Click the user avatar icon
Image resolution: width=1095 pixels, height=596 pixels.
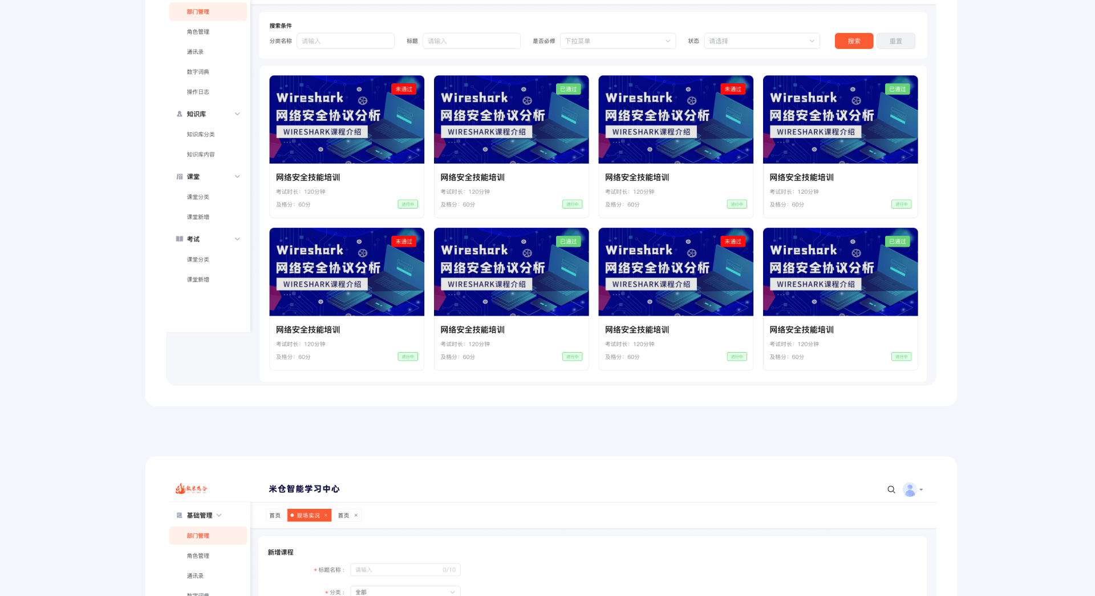coord(910,489)
